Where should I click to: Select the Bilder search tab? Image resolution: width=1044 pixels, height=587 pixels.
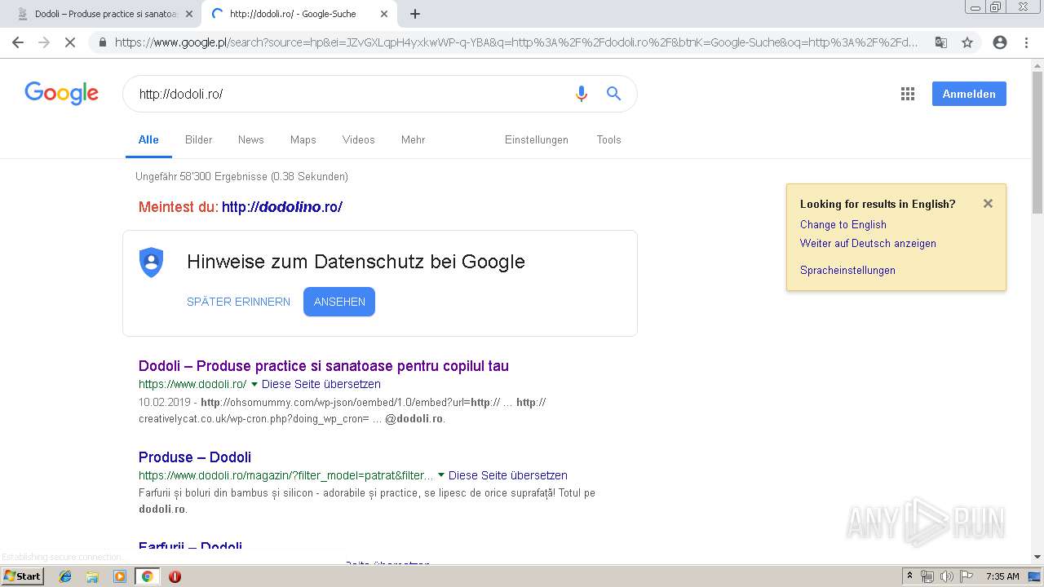tap(198, 139)
